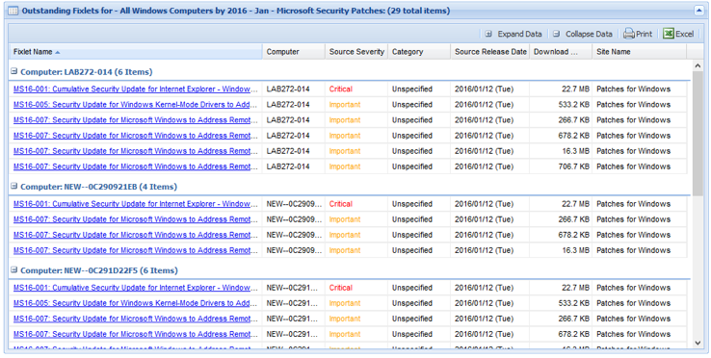Click the 706.7 KB download size cell
This screenshot has height=358, width=711.
coord(573,166)
